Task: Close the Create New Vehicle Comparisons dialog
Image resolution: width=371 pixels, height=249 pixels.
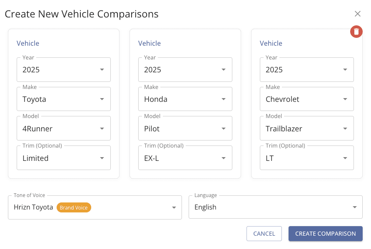Action: [357, 14]
